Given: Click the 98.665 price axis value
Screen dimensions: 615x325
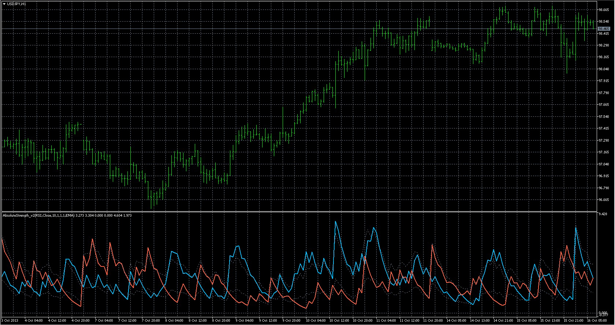Looking at the screenshot, I should 604,10.
